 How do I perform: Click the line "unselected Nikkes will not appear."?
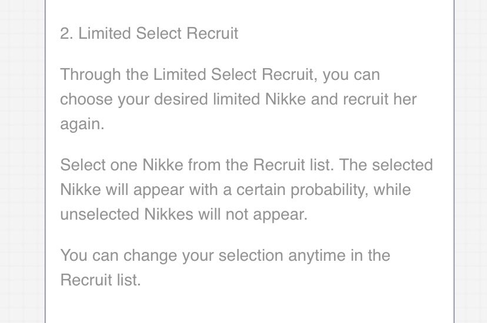click(184, 214)
